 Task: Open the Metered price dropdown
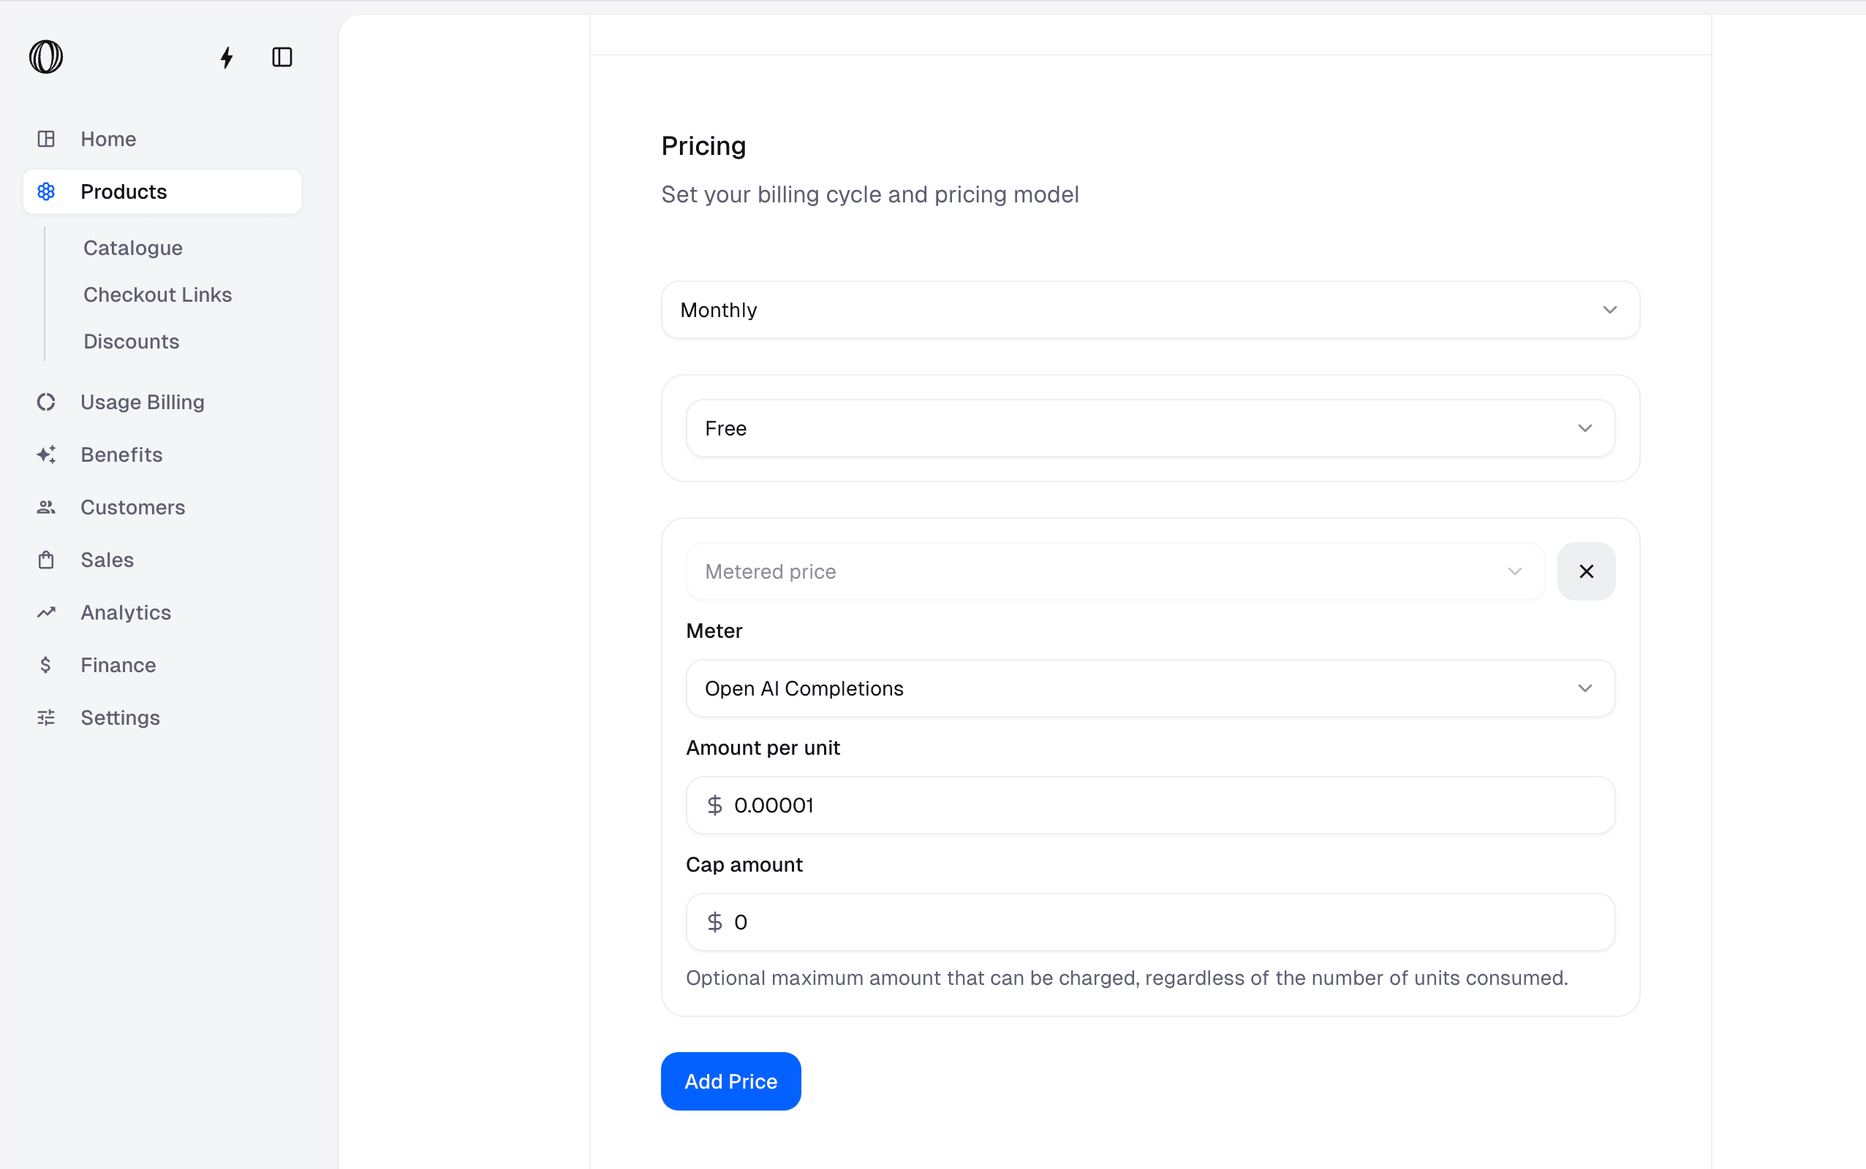pyautogui.click(x=1114, y=571)
